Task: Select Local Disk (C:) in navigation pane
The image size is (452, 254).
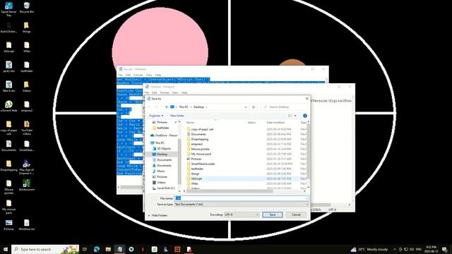Action: pyautogui.click(x=164, y=188)
